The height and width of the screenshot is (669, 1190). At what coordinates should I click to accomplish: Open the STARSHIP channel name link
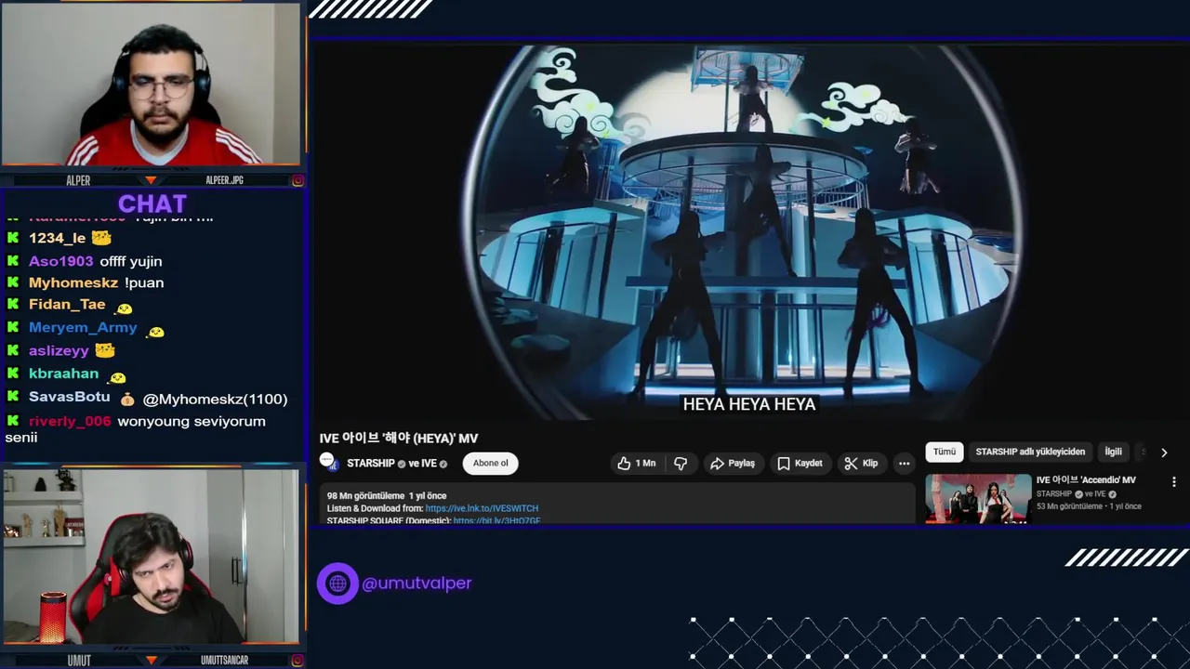pos(371,464)
